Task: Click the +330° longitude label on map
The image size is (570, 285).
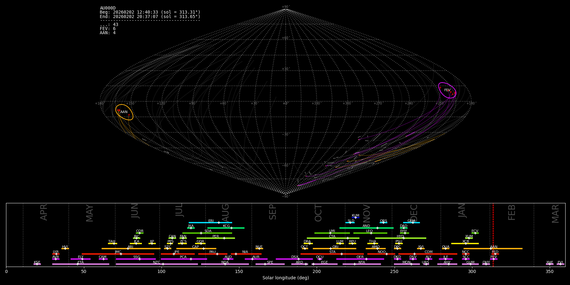Action: (316, 104)
